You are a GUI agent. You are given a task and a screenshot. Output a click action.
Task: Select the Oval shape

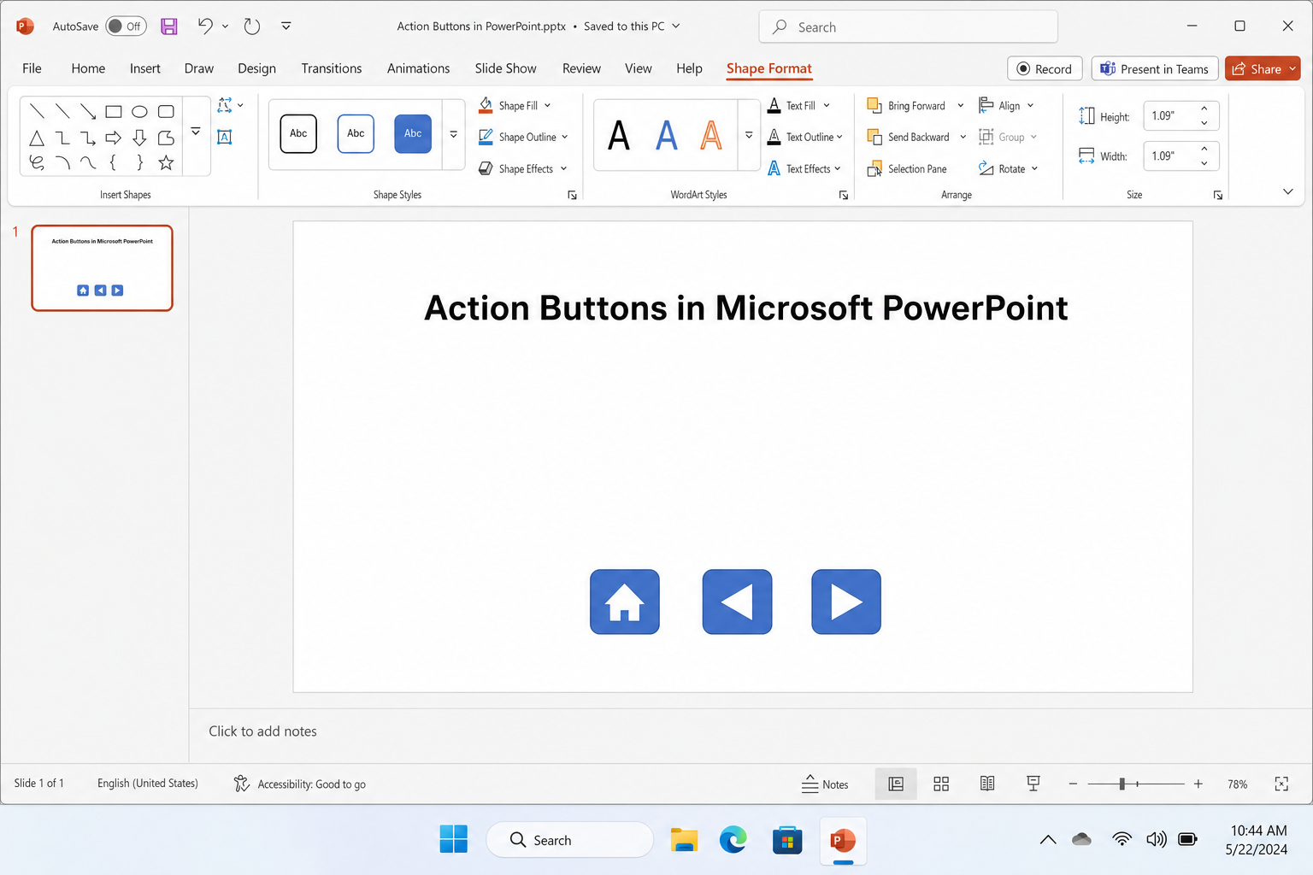[x=140, y=111]
